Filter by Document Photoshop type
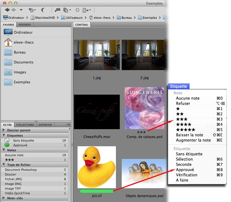 click(34, 170)
